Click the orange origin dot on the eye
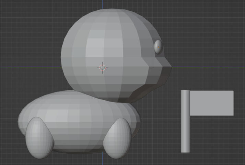The width and height of the screenshot is (245, 165). coord(159,47)
